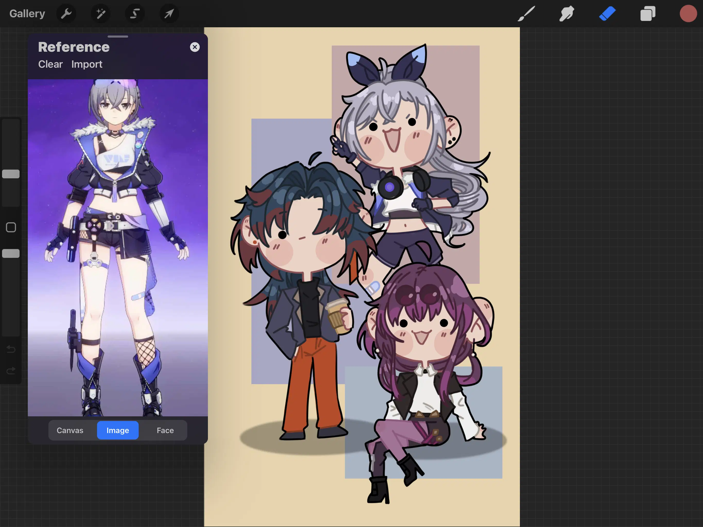The image size is (703, 527).
Task: Open the active color picker
Action: tap(688, 13)
